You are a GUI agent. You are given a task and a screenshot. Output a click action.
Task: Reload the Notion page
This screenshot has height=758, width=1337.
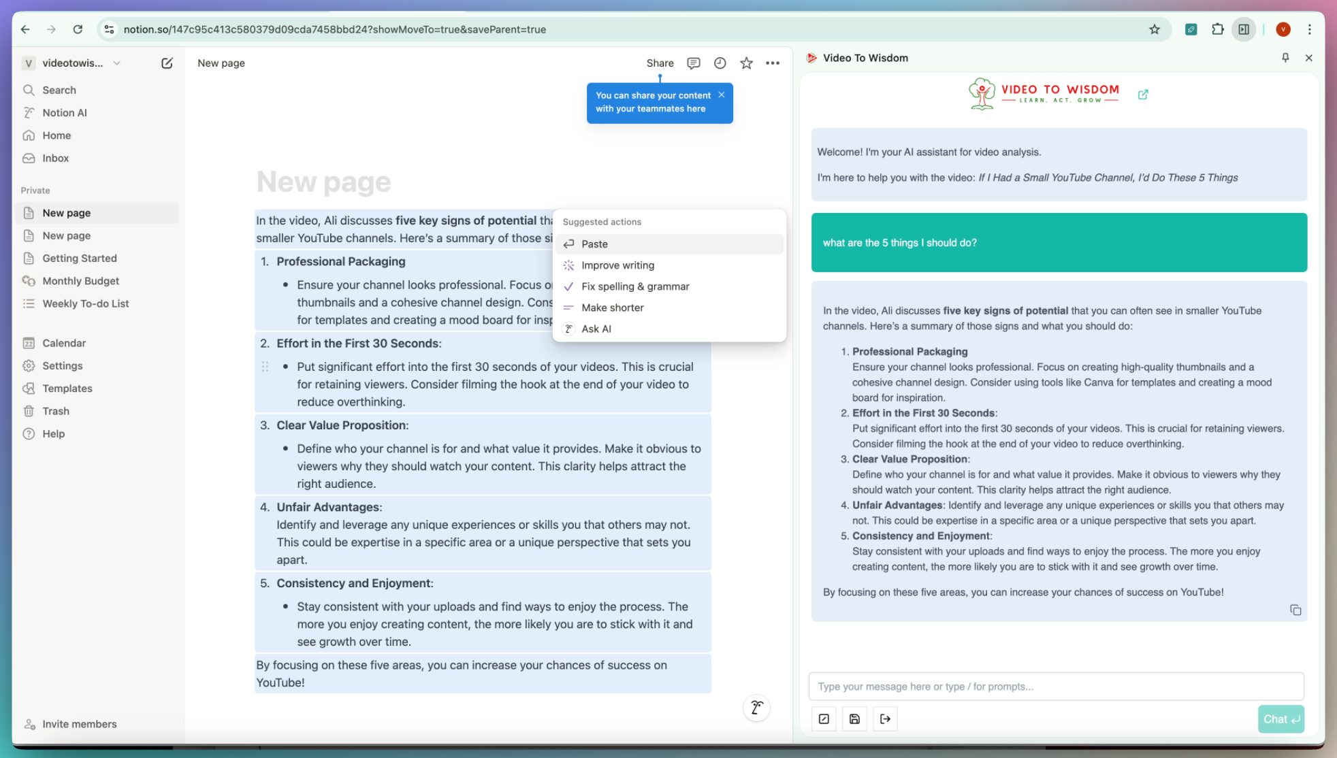[78, 29]
